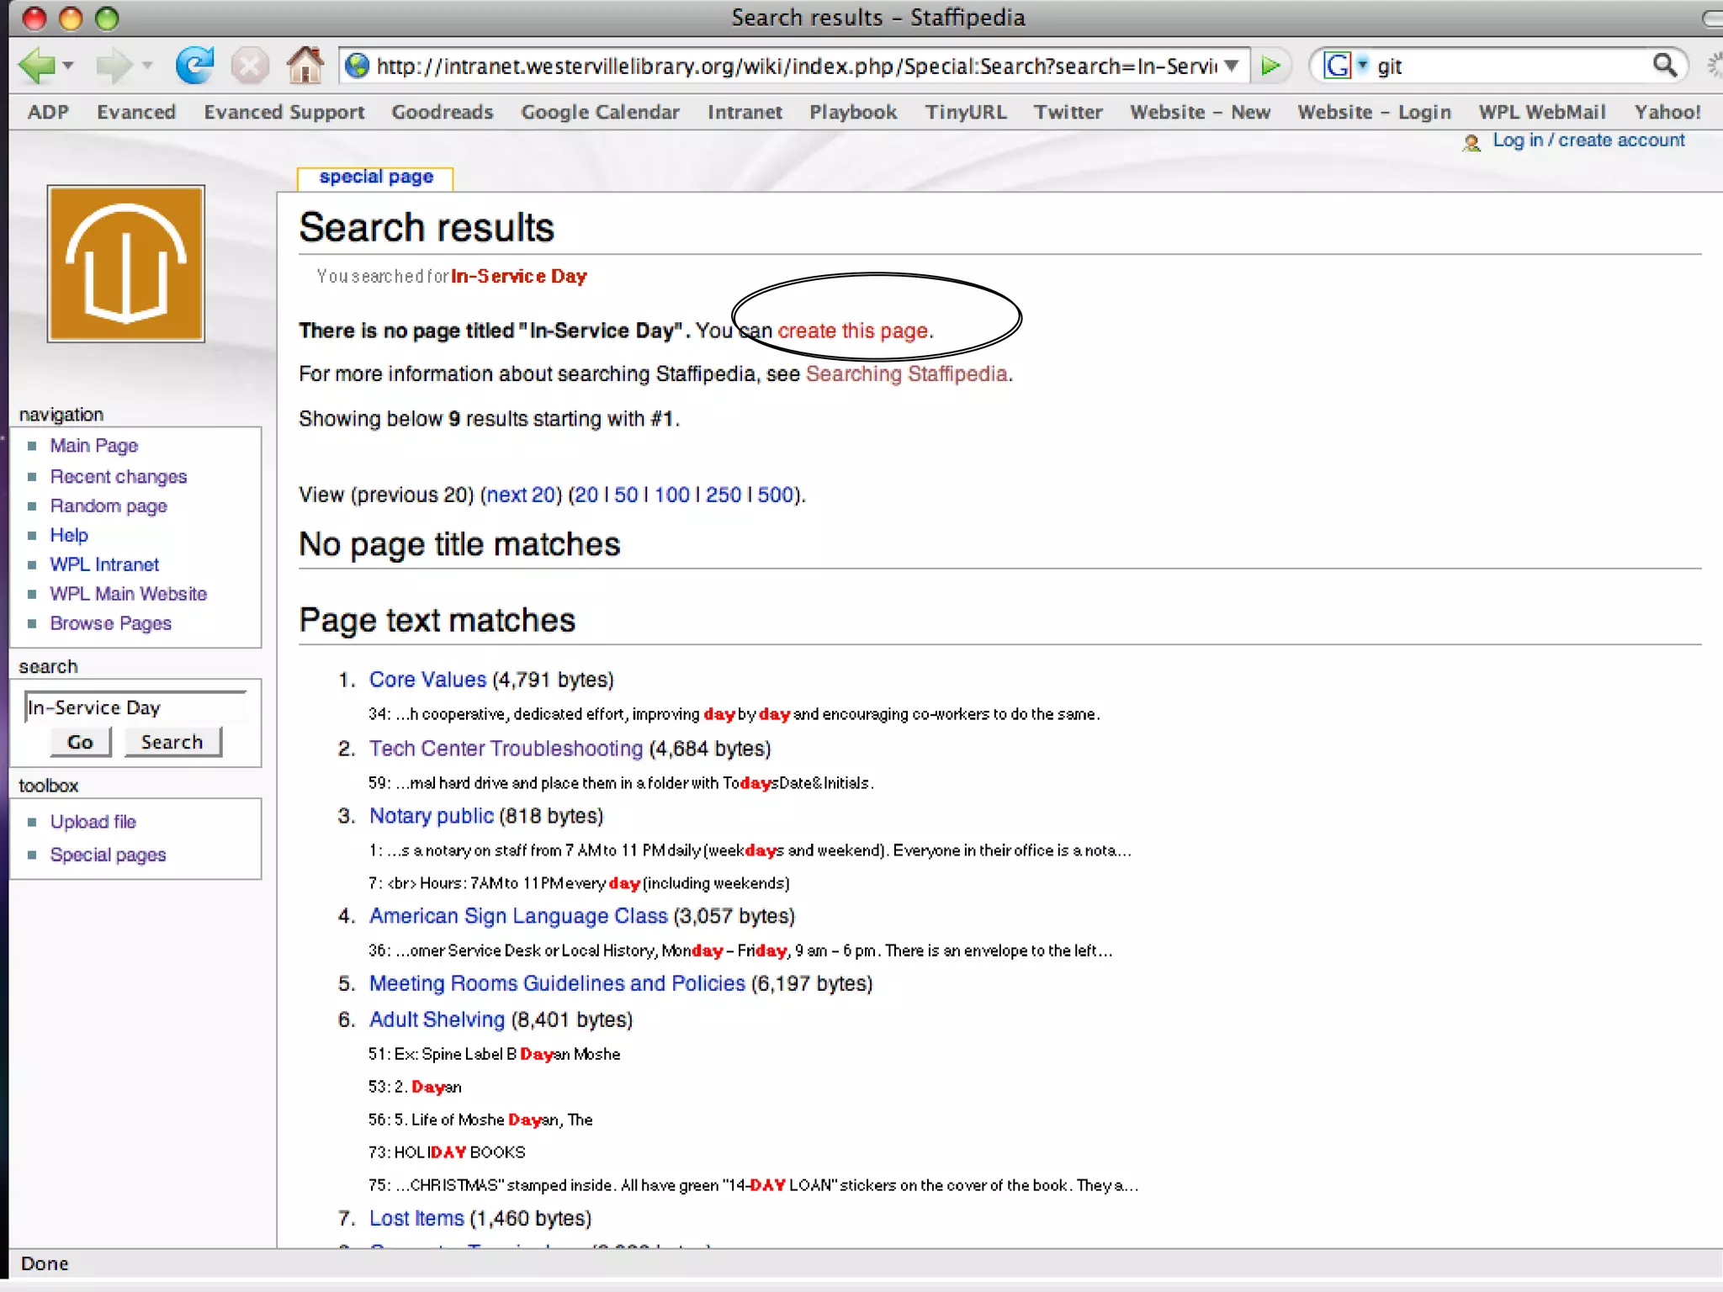This screenshot has height=1292, width=1723.
Task: Click Log in / create account
Action: pos(1588,140)
